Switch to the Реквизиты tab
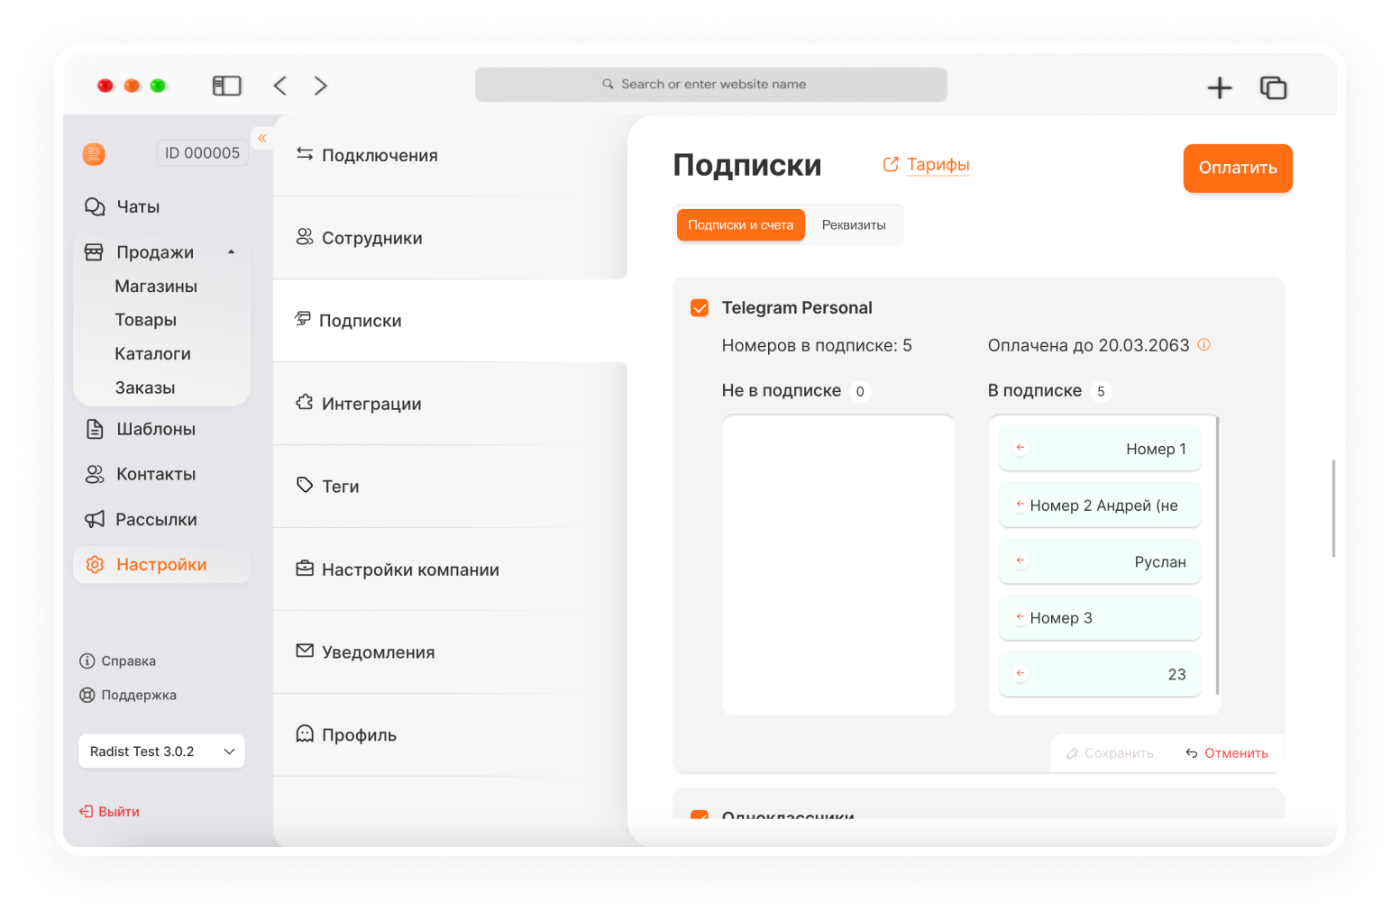 (854, 225)
